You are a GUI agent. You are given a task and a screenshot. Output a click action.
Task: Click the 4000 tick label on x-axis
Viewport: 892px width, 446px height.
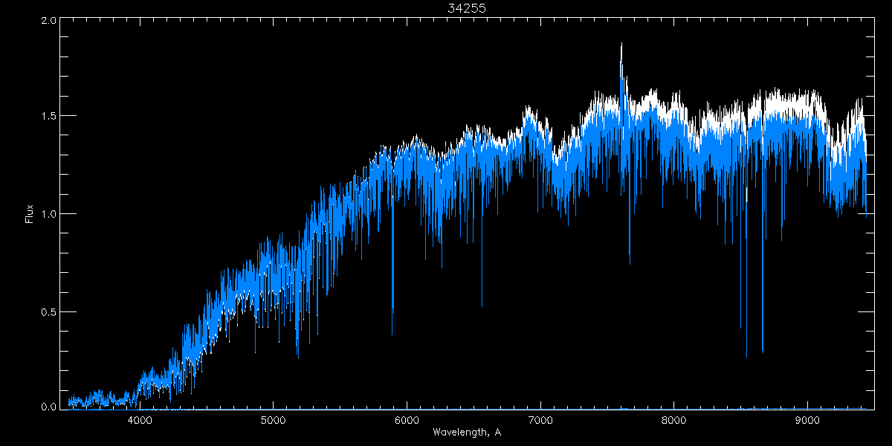tap(140, 420)
